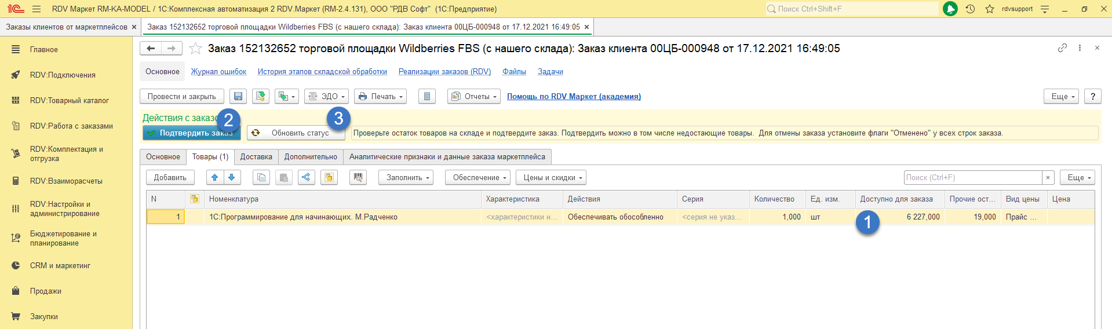The width and height of the screenshot is (1112, 329).
Task: Open the top toolbar Еще menu
Action: [x=1062, y=97]
